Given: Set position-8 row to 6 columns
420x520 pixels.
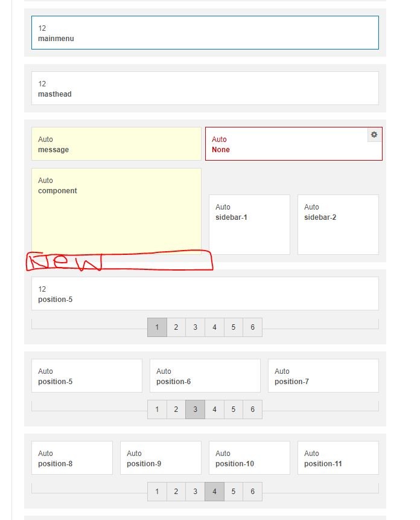Looking at the screenshot, I should [x=253, y=492].
